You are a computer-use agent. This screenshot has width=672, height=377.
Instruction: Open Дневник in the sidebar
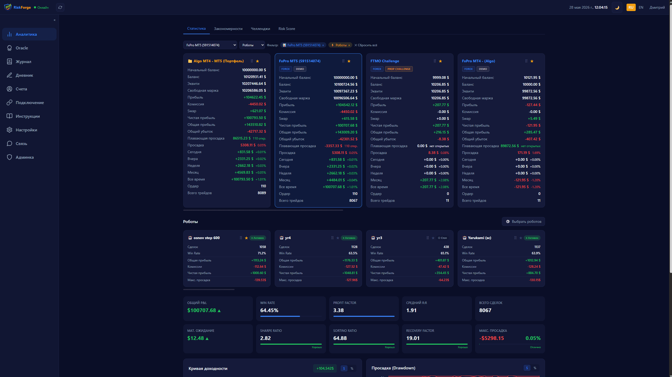[x=29, y=75]
